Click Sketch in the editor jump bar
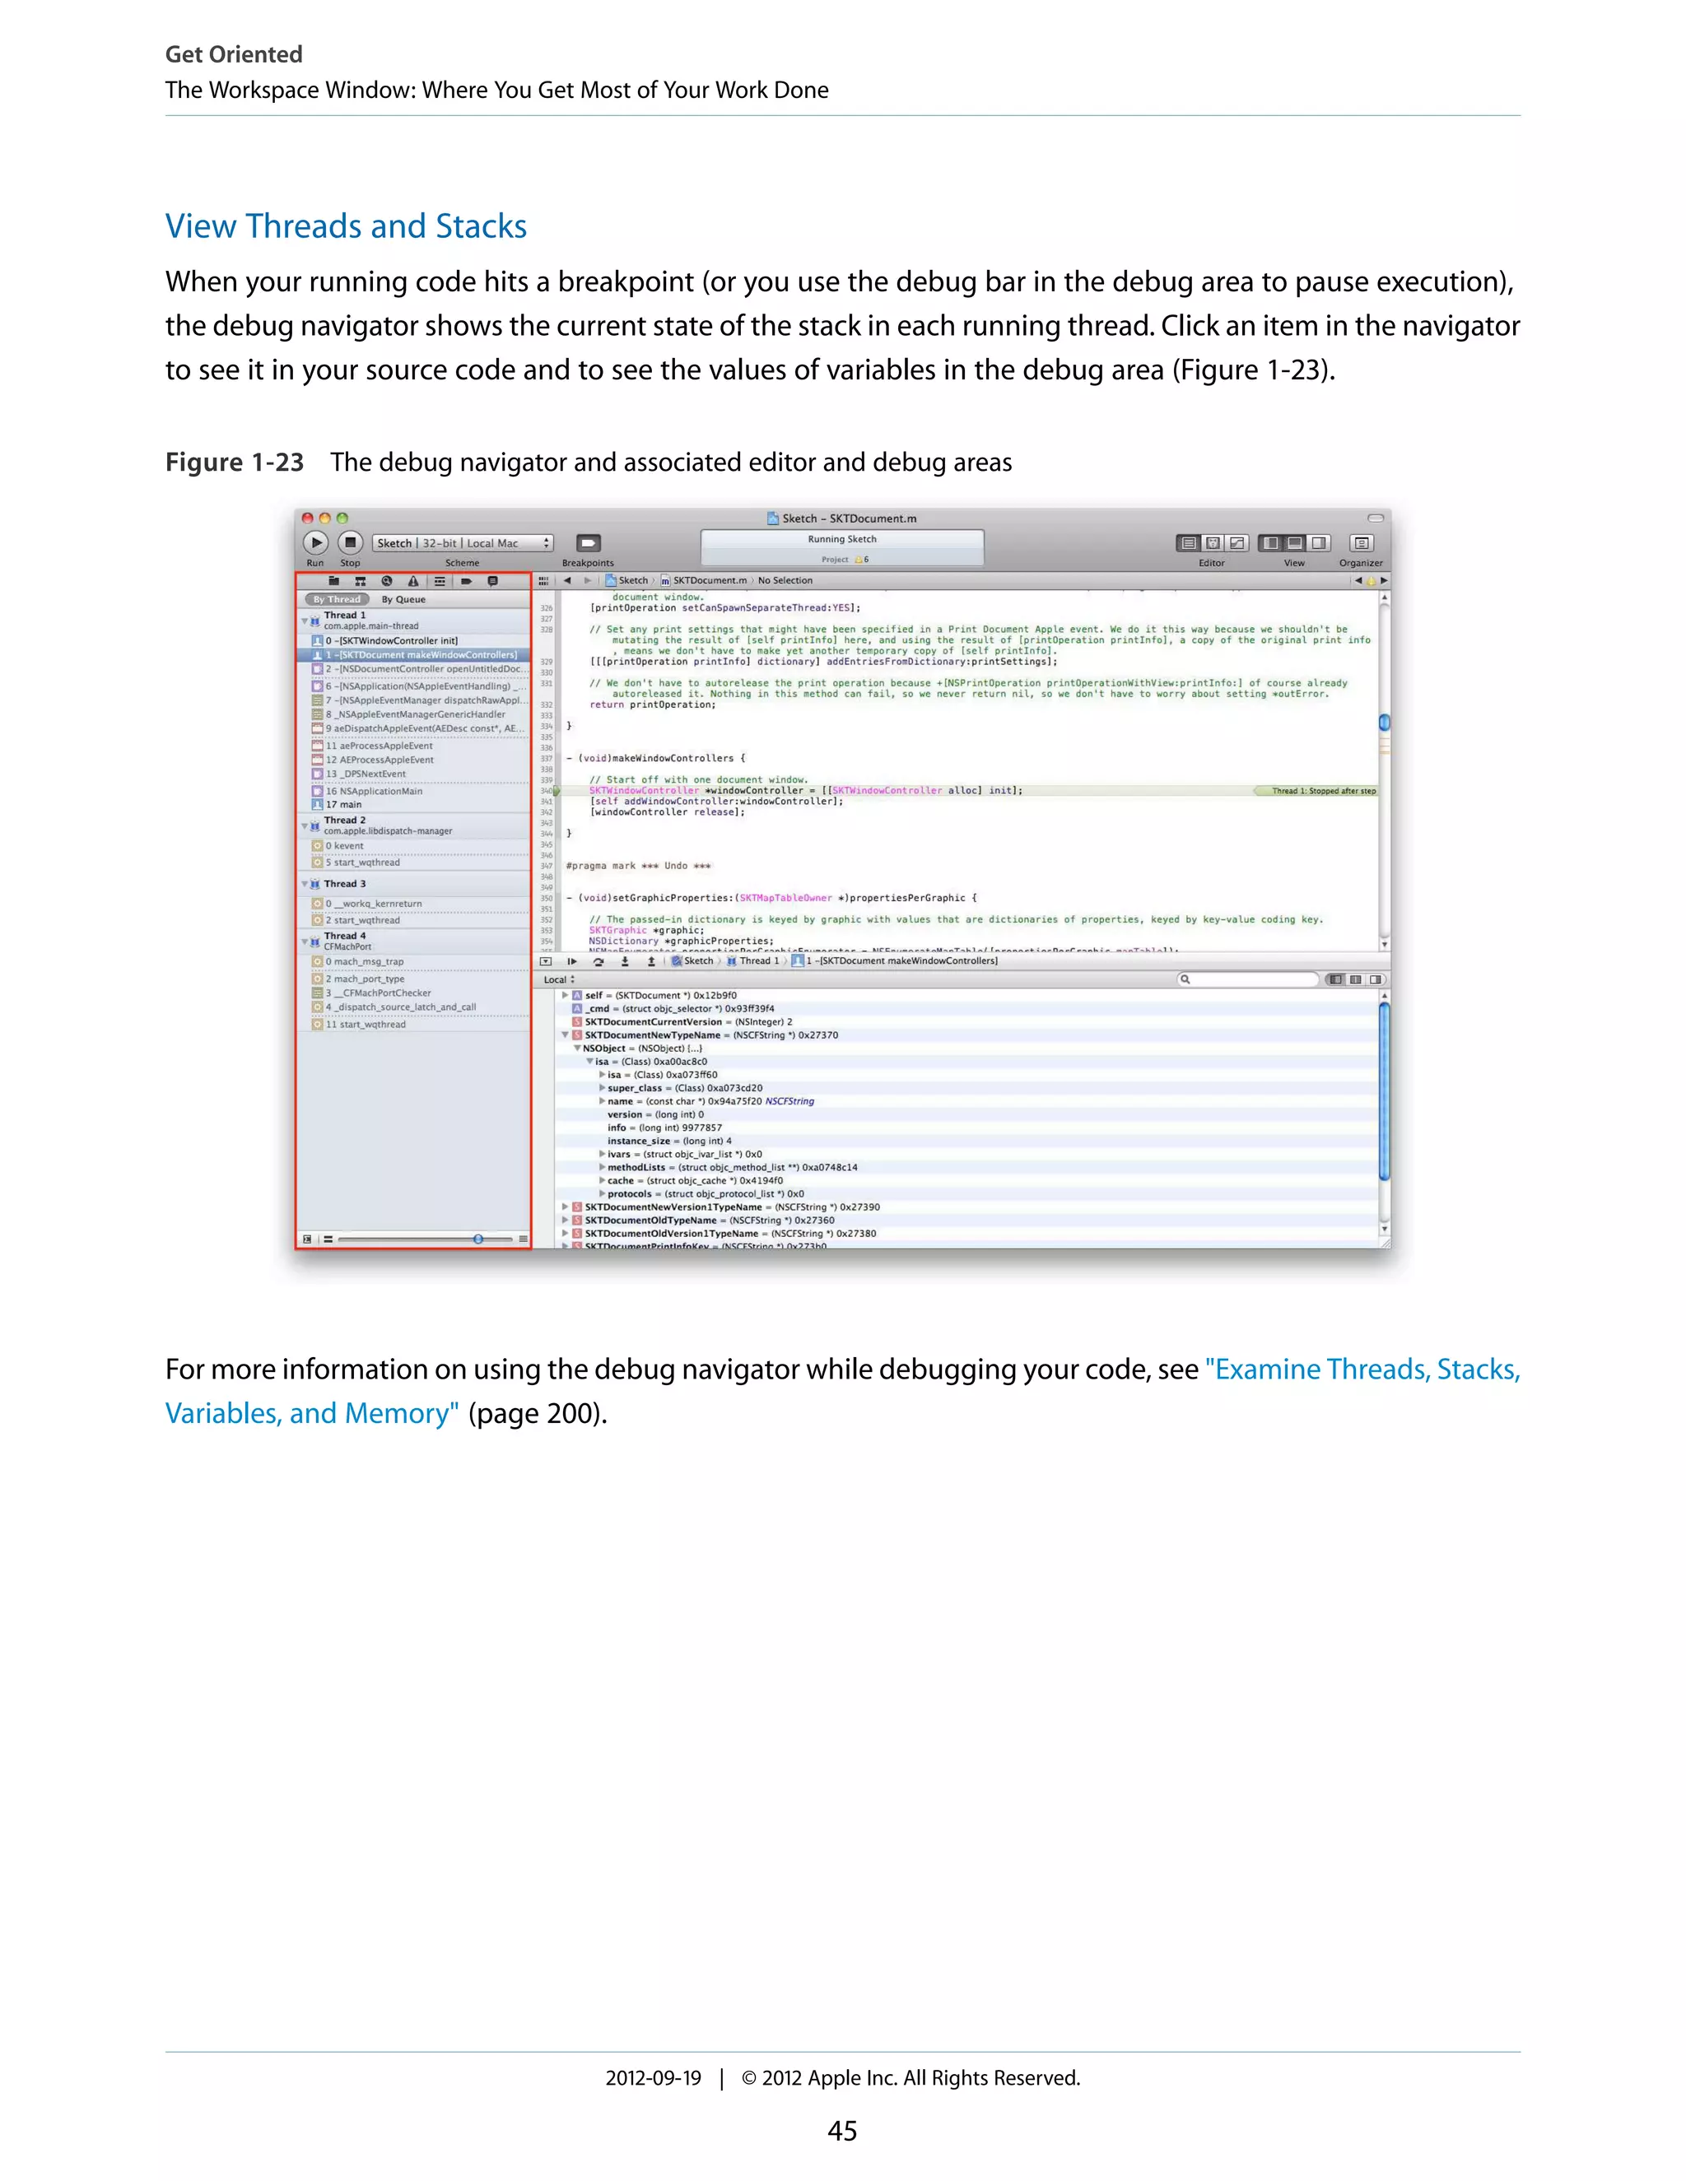Image resolution: width=1686 pixels, height=2181 pixels. click(626, 580)
